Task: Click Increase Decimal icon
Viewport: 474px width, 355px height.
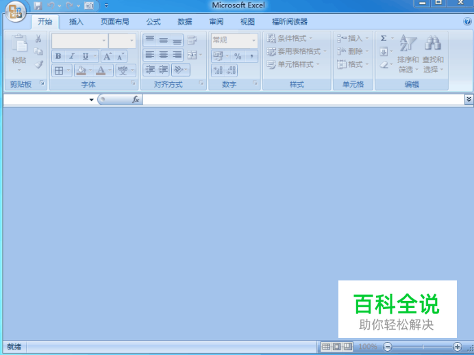Action: [218, 70]
